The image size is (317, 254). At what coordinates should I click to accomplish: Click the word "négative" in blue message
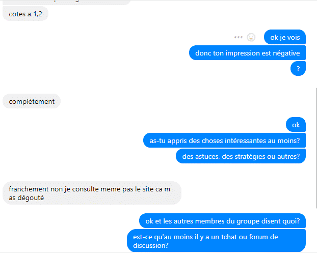click(286, 53)
